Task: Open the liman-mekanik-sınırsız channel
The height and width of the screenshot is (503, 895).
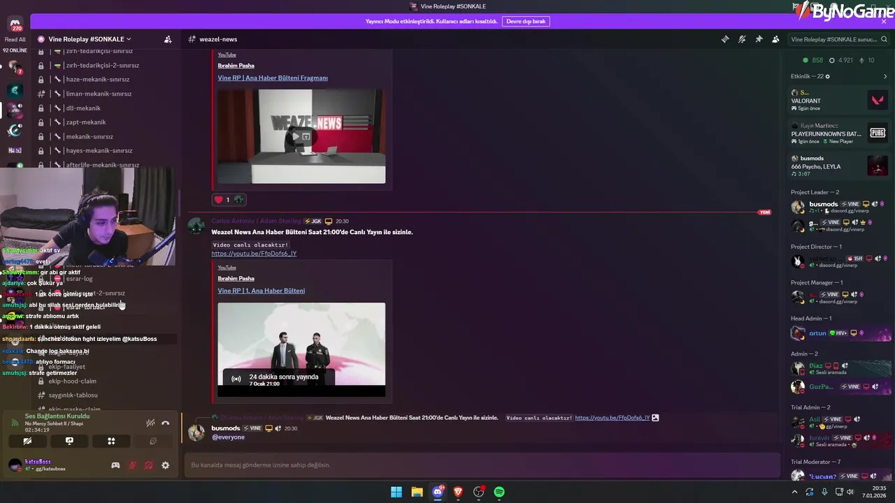Action: click(99, 94)
